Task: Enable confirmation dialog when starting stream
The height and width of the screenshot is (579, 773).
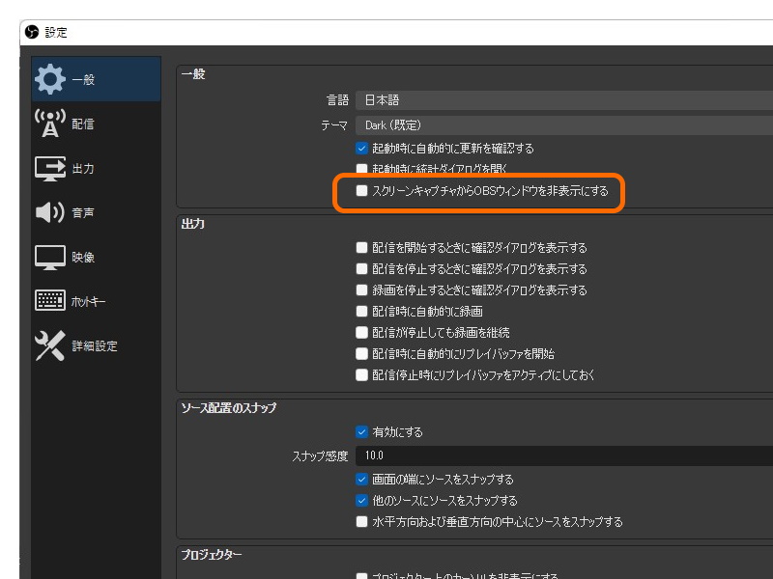Action: [x=362, y=247]
